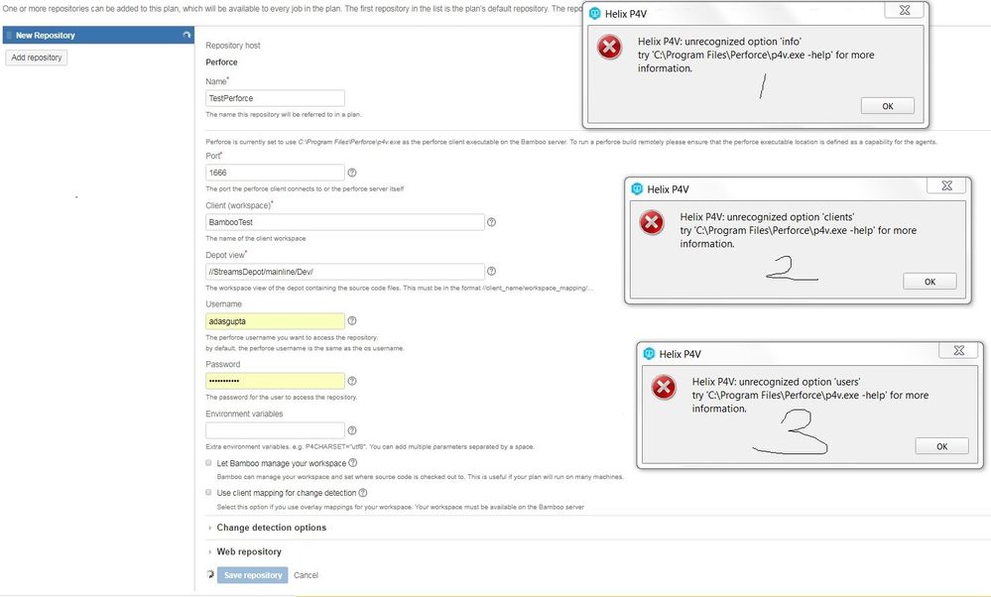Click OK in the 'clients' error dialog

929,282
